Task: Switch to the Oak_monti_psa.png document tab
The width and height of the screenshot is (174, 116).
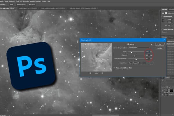Action: click(83, 8)
